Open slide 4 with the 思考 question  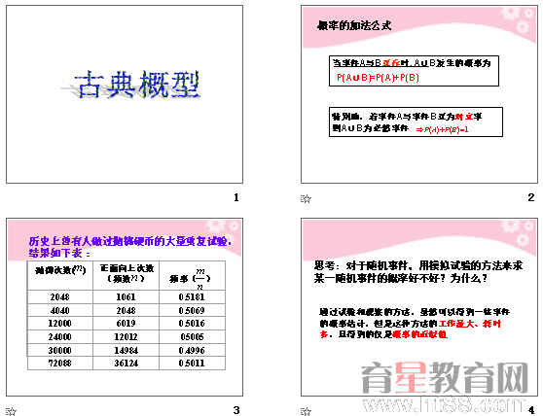click(419, 307)
